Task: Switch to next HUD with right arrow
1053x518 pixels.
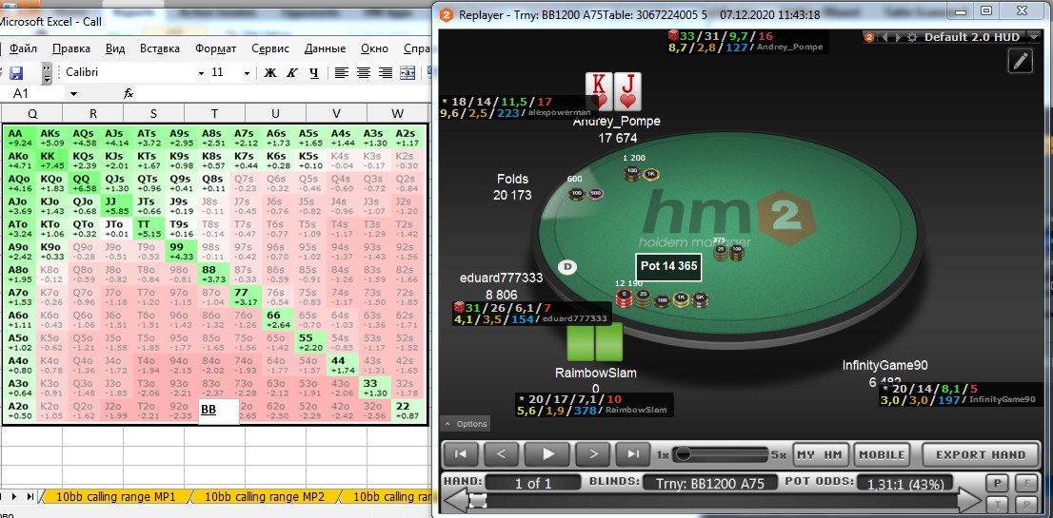Action: 898,37
